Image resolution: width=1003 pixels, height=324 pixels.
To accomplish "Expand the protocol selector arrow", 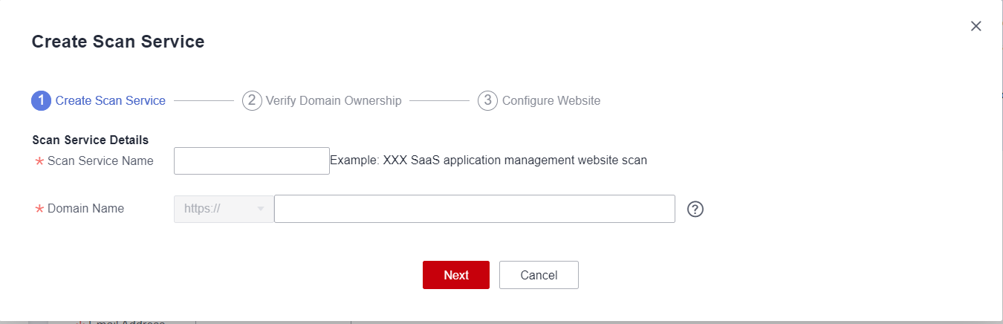I will tap(261, 210).
